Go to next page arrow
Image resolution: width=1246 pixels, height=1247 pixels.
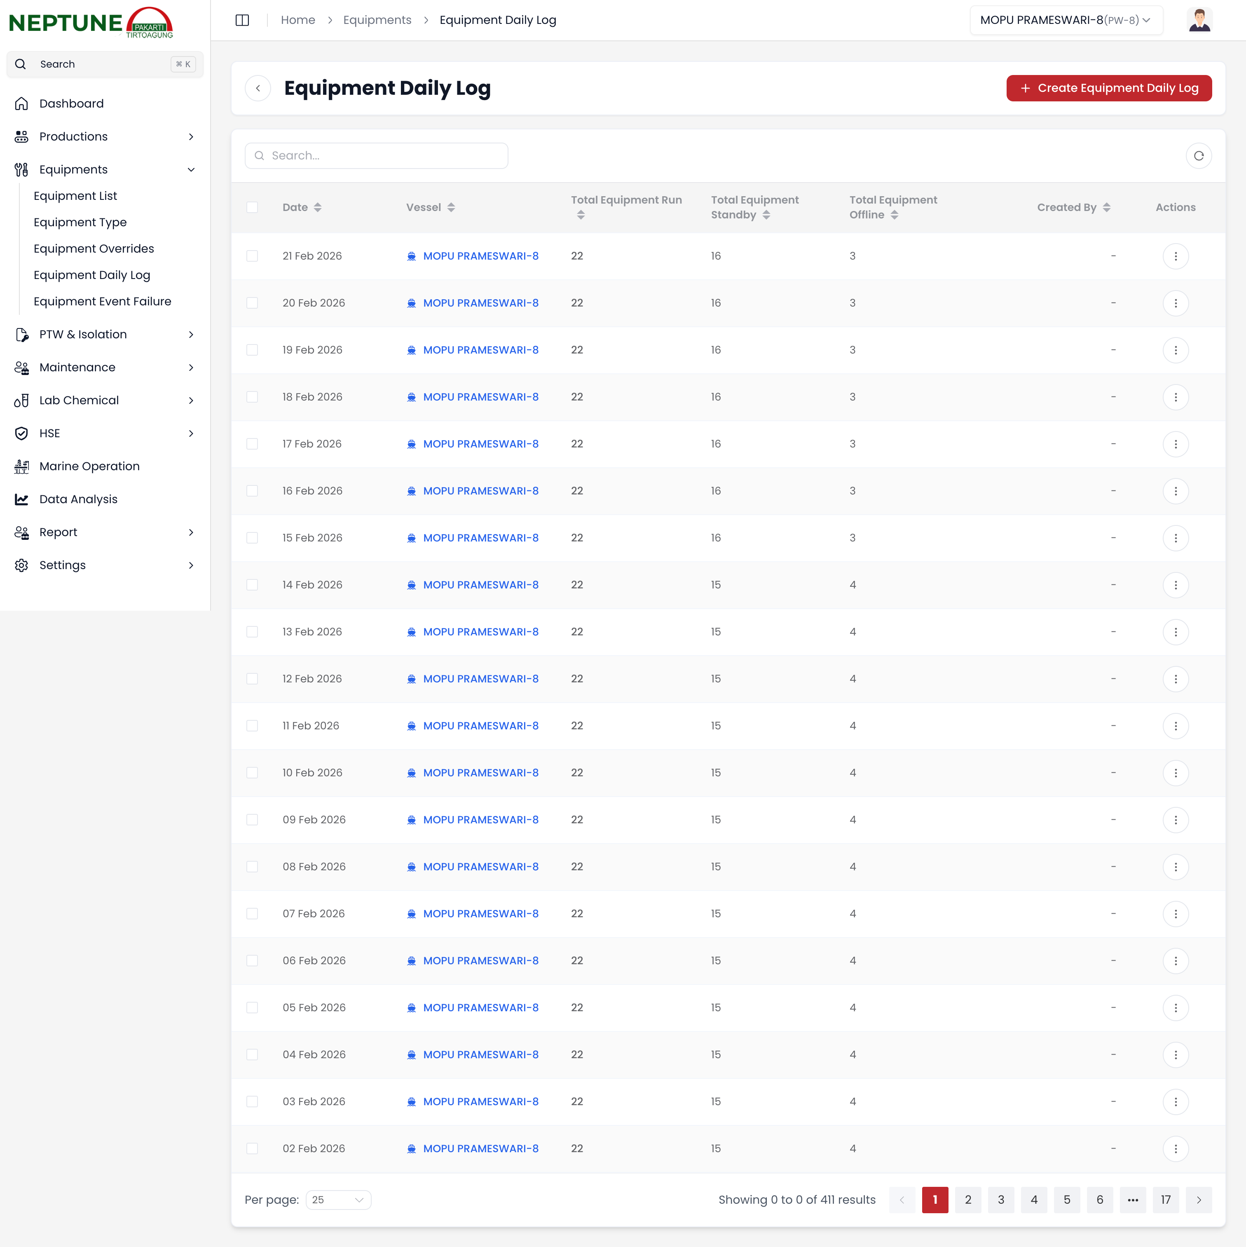click(1198, 1200)
